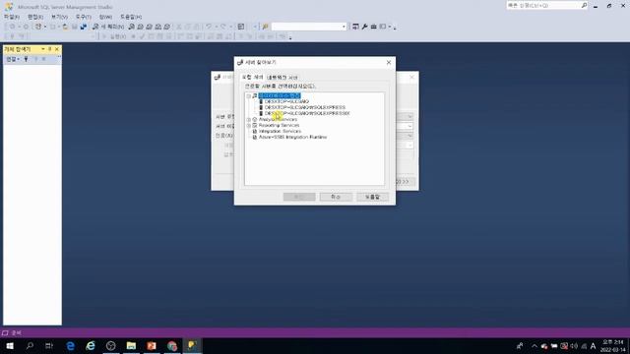Select the first DESKTOP server instance
The image size is (630, 354).
tap(286, 102)
